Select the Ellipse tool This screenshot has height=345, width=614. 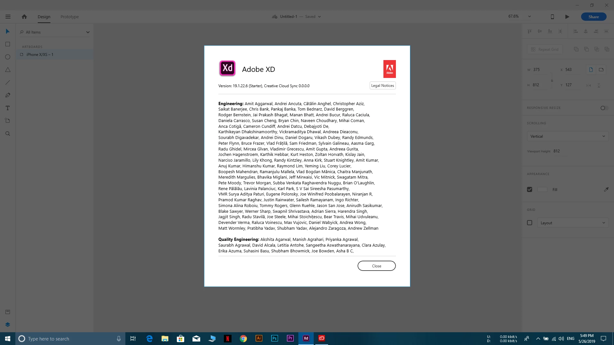coord(8,57)
